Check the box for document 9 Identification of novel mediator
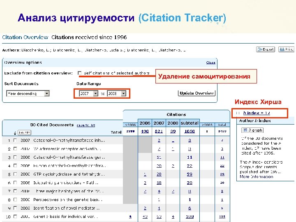This screenshot has width=296, height=222. click(15, 208)
